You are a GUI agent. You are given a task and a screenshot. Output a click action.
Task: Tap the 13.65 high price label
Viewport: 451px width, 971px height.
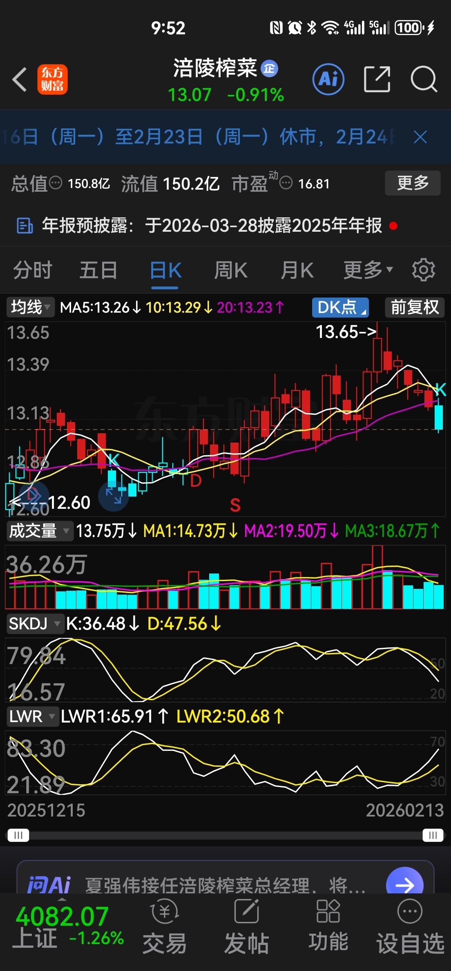(346, 332)
